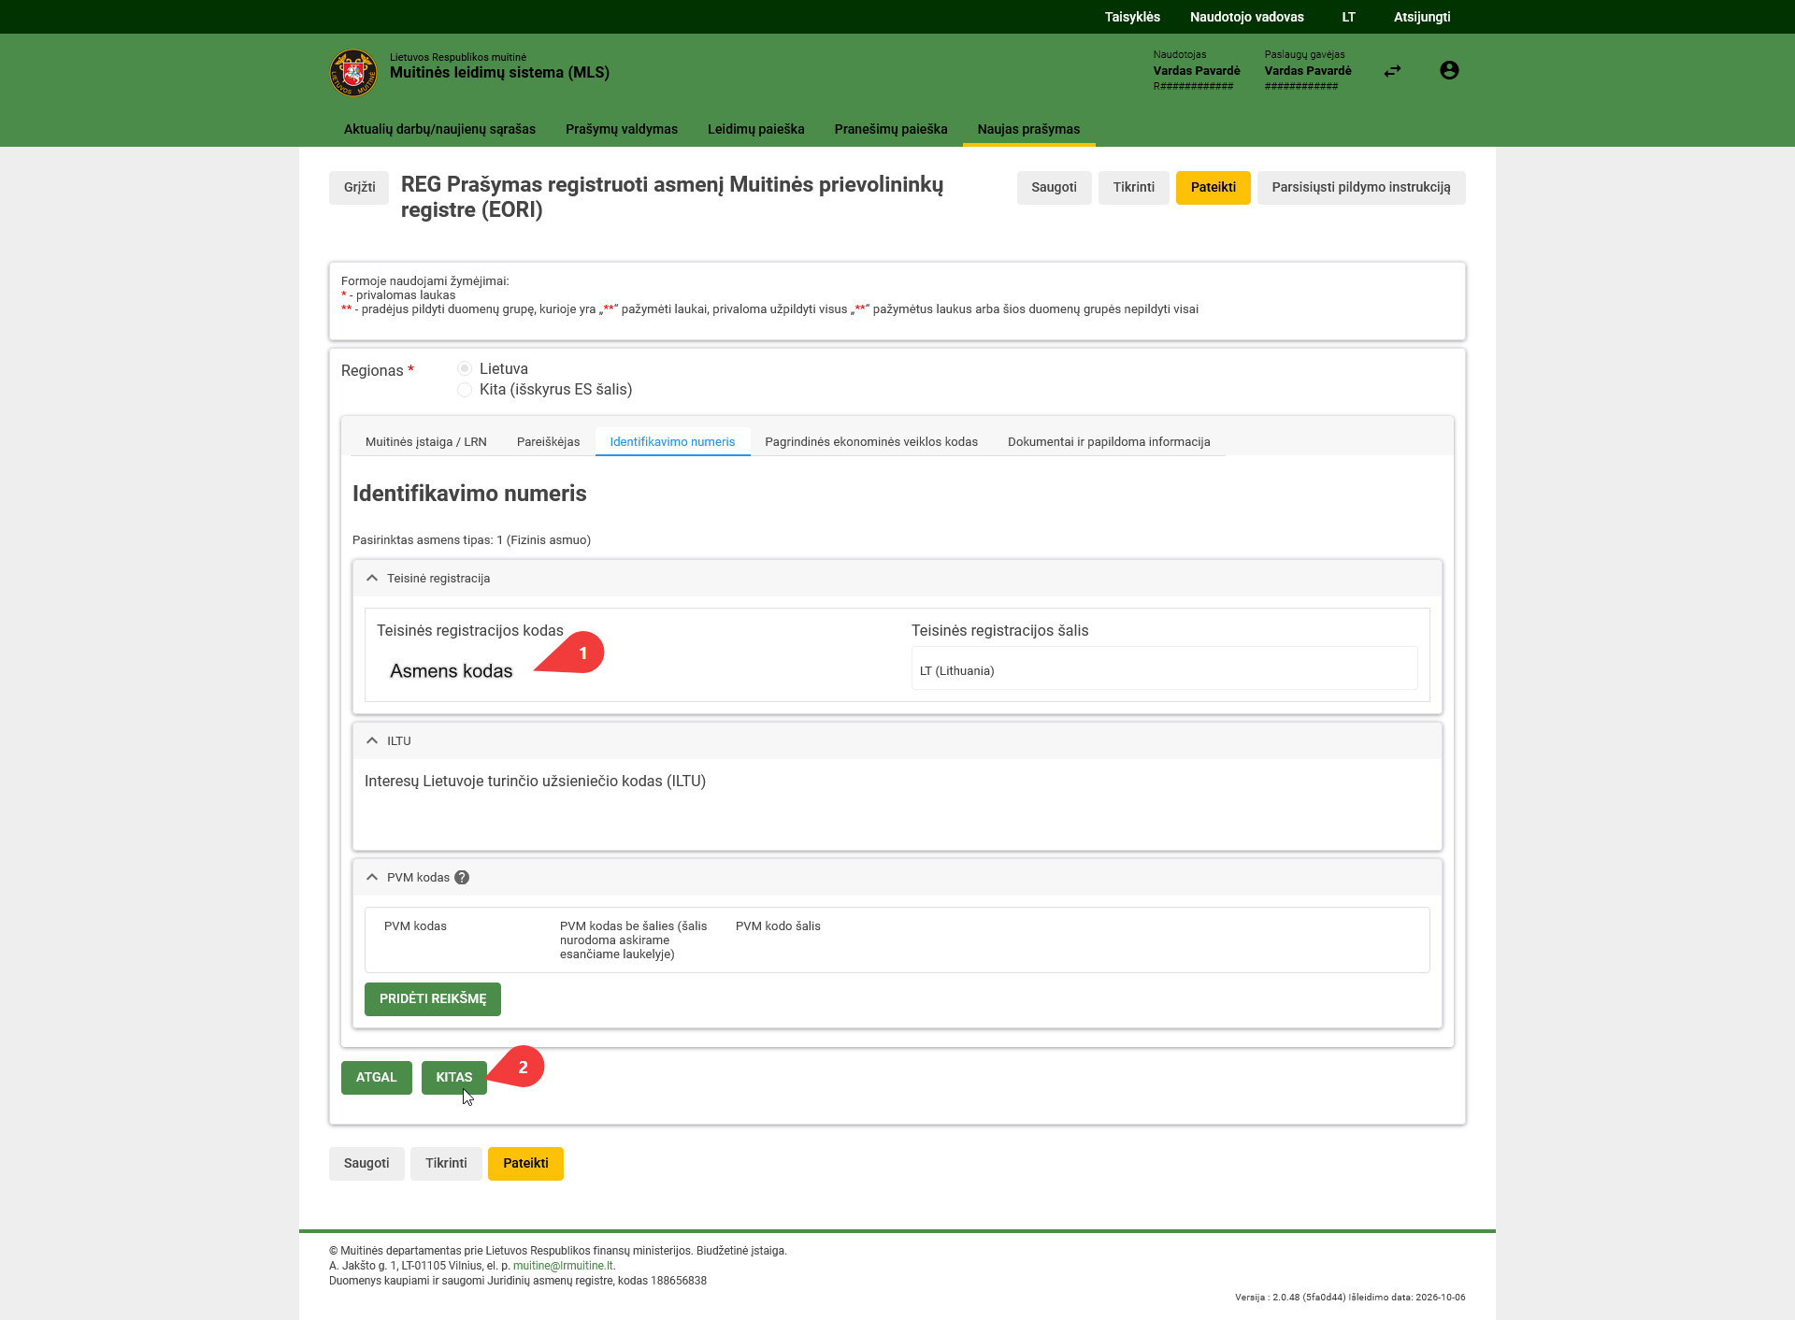Image resolution: width=1795 pixels, height=1320 pixels.
Task: Click Paslaugų gavėjas Vardas Pavardė text
Action: click(1308, 71)
